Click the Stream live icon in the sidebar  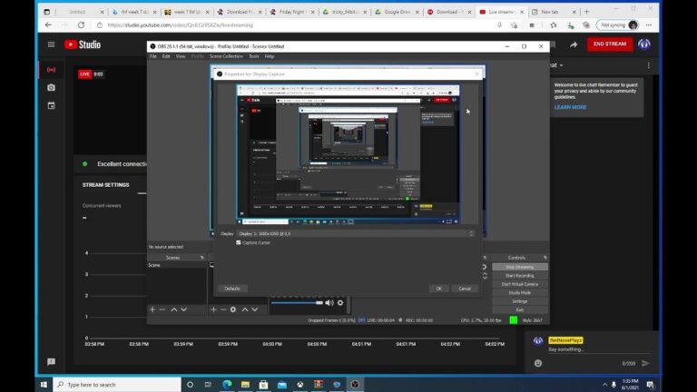(x=51, y=69)
